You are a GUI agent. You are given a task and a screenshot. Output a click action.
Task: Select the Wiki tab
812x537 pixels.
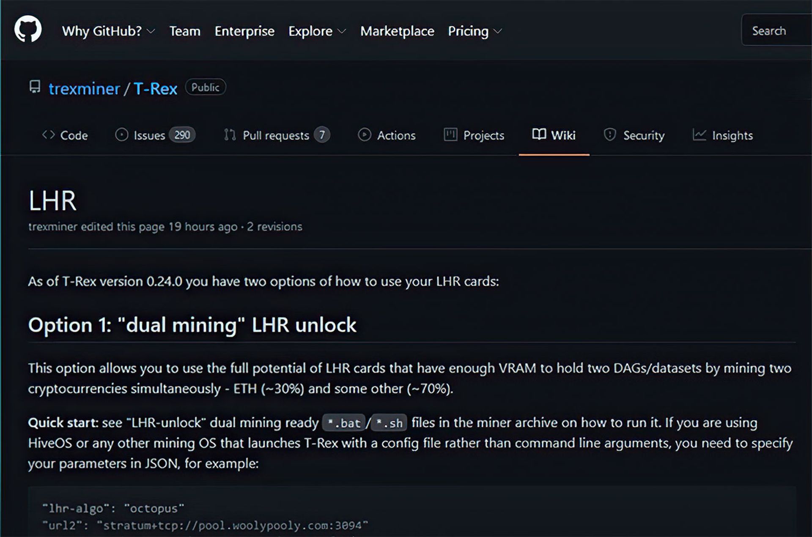click(x=554, y=135)
